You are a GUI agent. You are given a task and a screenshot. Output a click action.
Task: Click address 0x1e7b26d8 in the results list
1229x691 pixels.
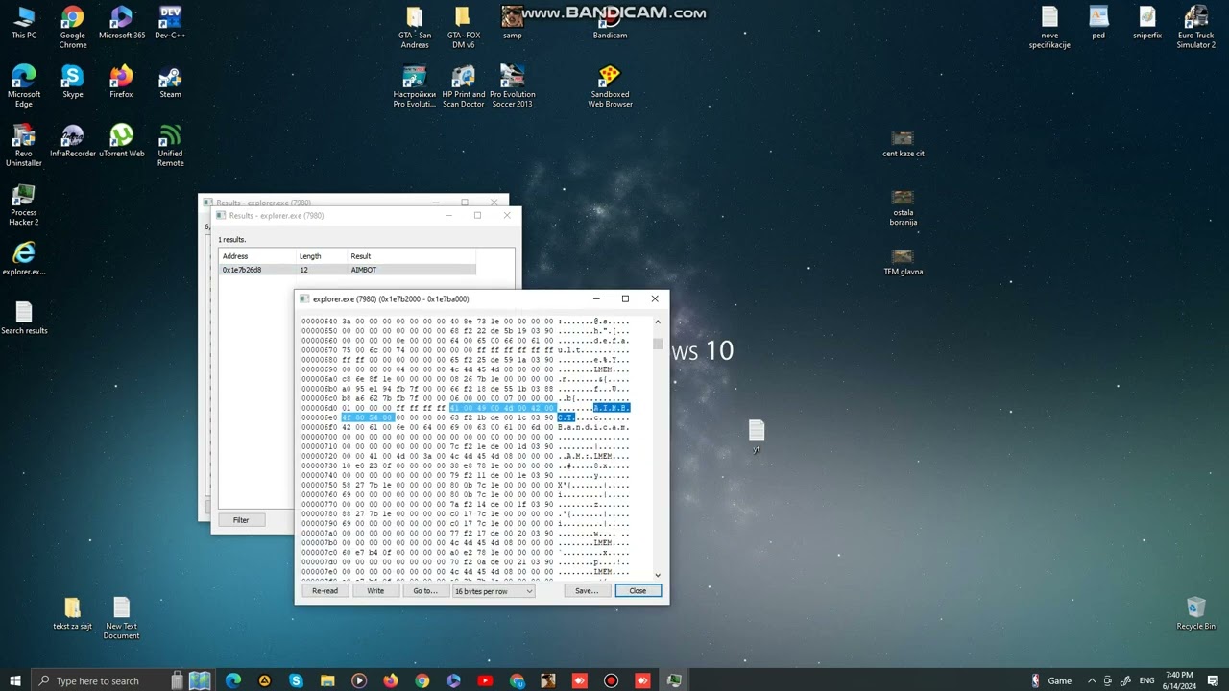(242, 270)
